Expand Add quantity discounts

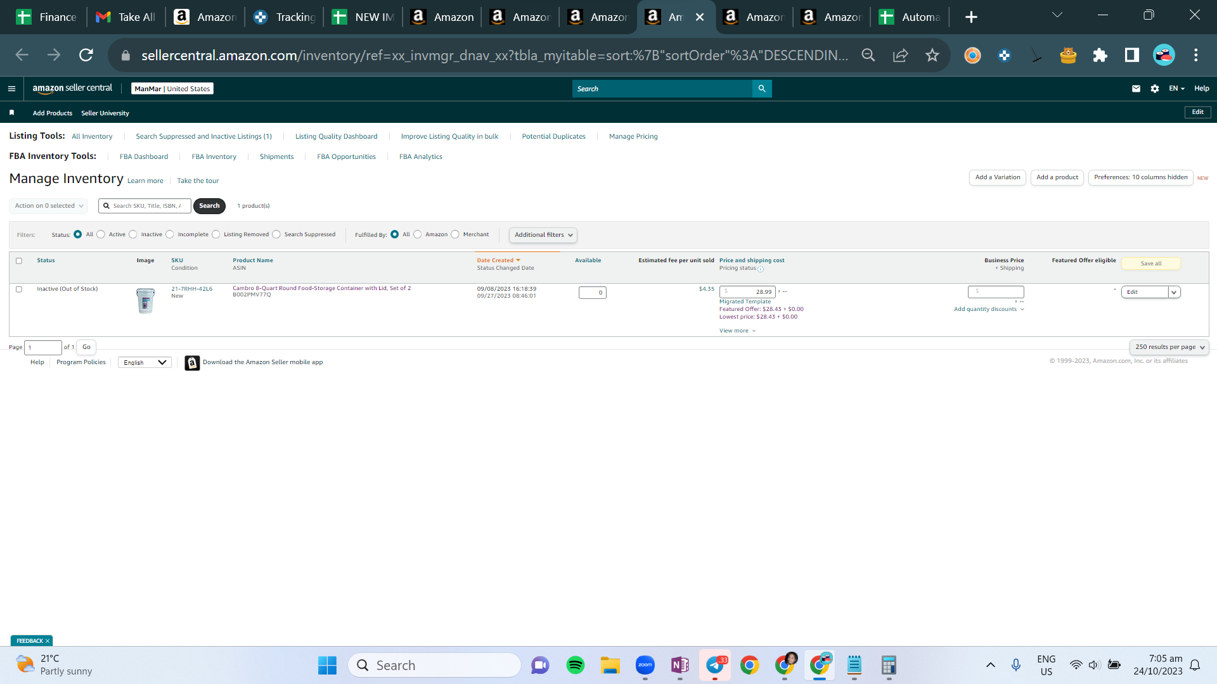click(x=989, y=310)
